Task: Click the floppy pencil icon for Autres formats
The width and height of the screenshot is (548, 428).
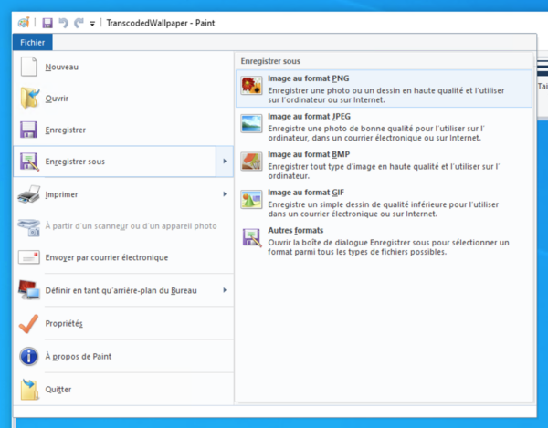Action: click(252, 238)
